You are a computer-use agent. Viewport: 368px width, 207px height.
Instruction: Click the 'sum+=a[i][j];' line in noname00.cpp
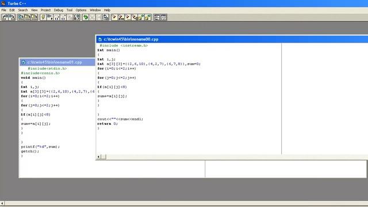(112, 96)
